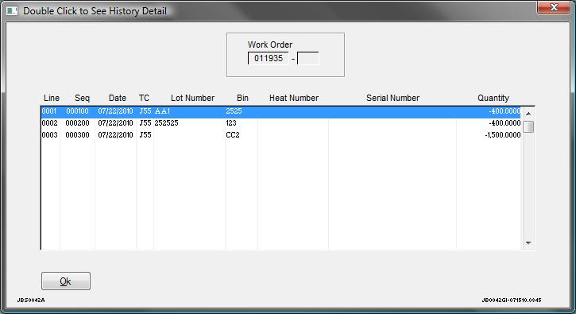Click bin CC2
Viewport: 576px width, 314px height.
click(233, 135)
